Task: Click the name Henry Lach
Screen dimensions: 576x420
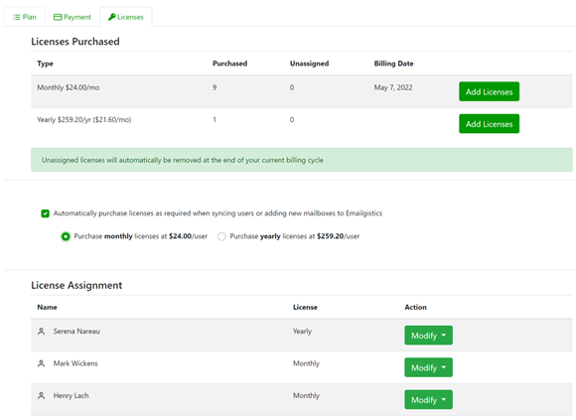Action: (x=71, y=396)
